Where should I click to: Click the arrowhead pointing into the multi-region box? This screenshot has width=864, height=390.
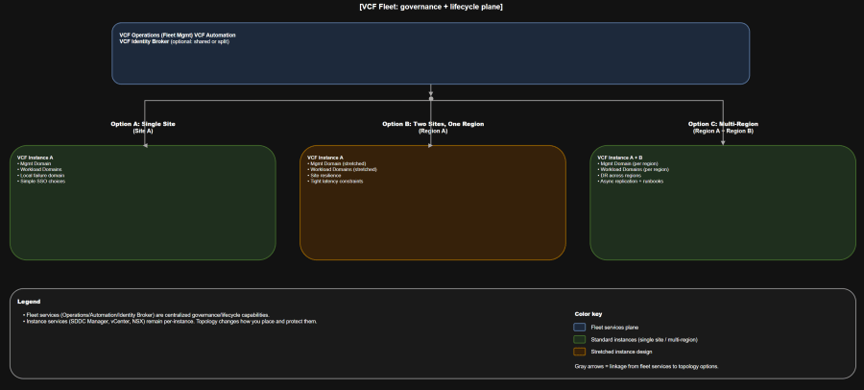click(x=723, y=143)
